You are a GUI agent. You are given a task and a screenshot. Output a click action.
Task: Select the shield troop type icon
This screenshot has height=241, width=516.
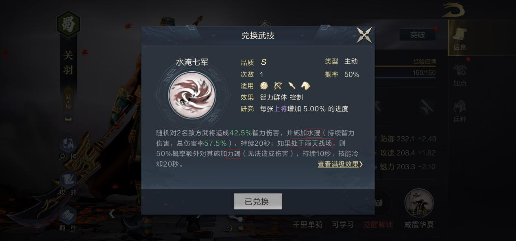(264, 86)
